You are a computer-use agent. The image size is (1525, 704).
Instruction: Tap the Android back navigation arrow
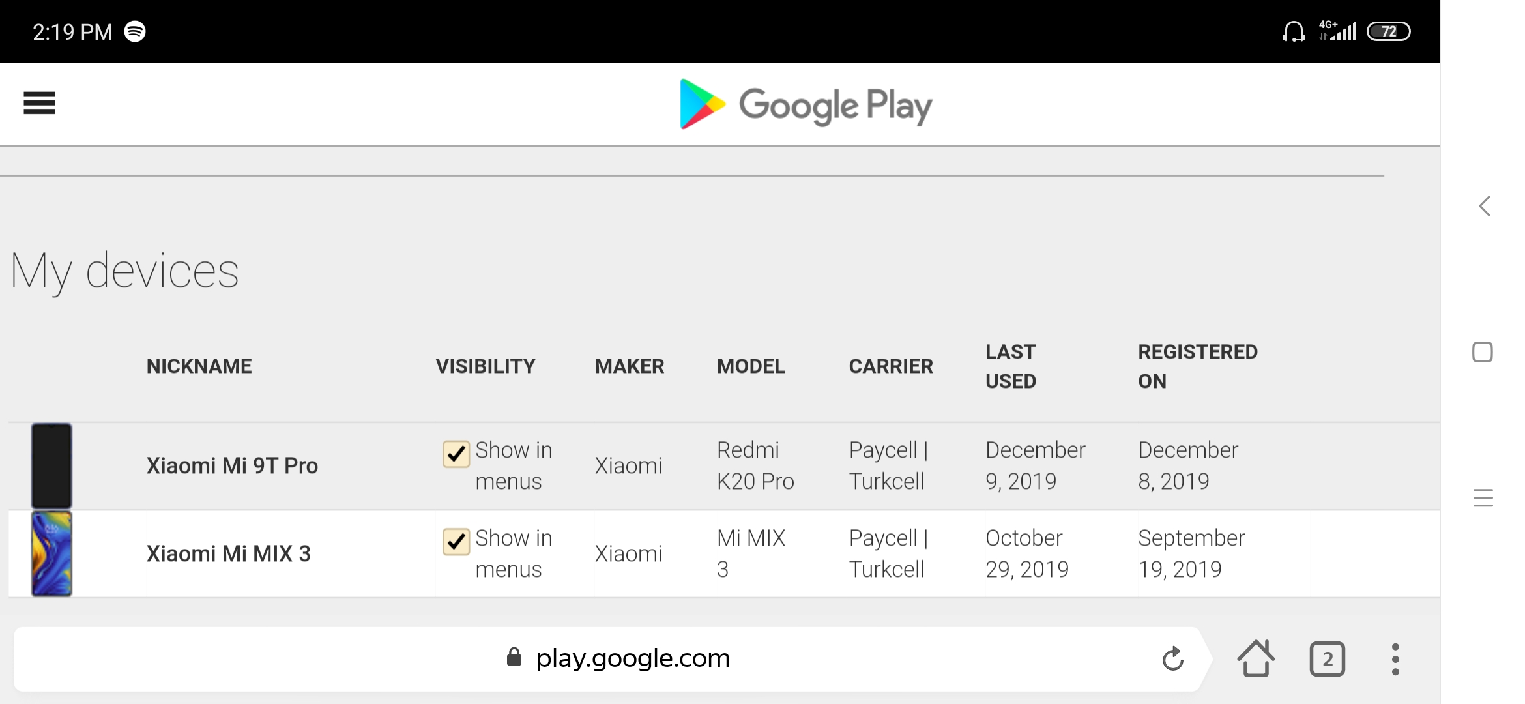[1485, 206]
